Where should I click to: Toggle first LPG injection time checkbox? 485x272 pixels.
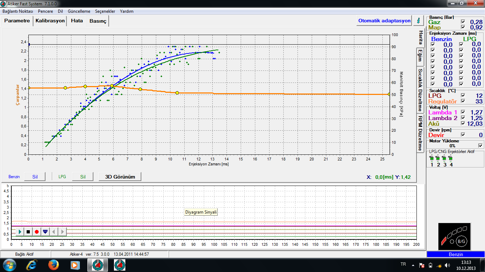[x=461, y=45]
